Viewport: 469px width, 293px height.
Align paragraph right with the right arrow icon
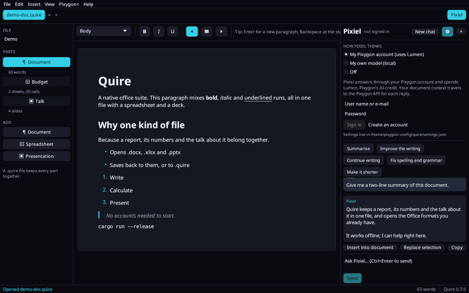221,31
